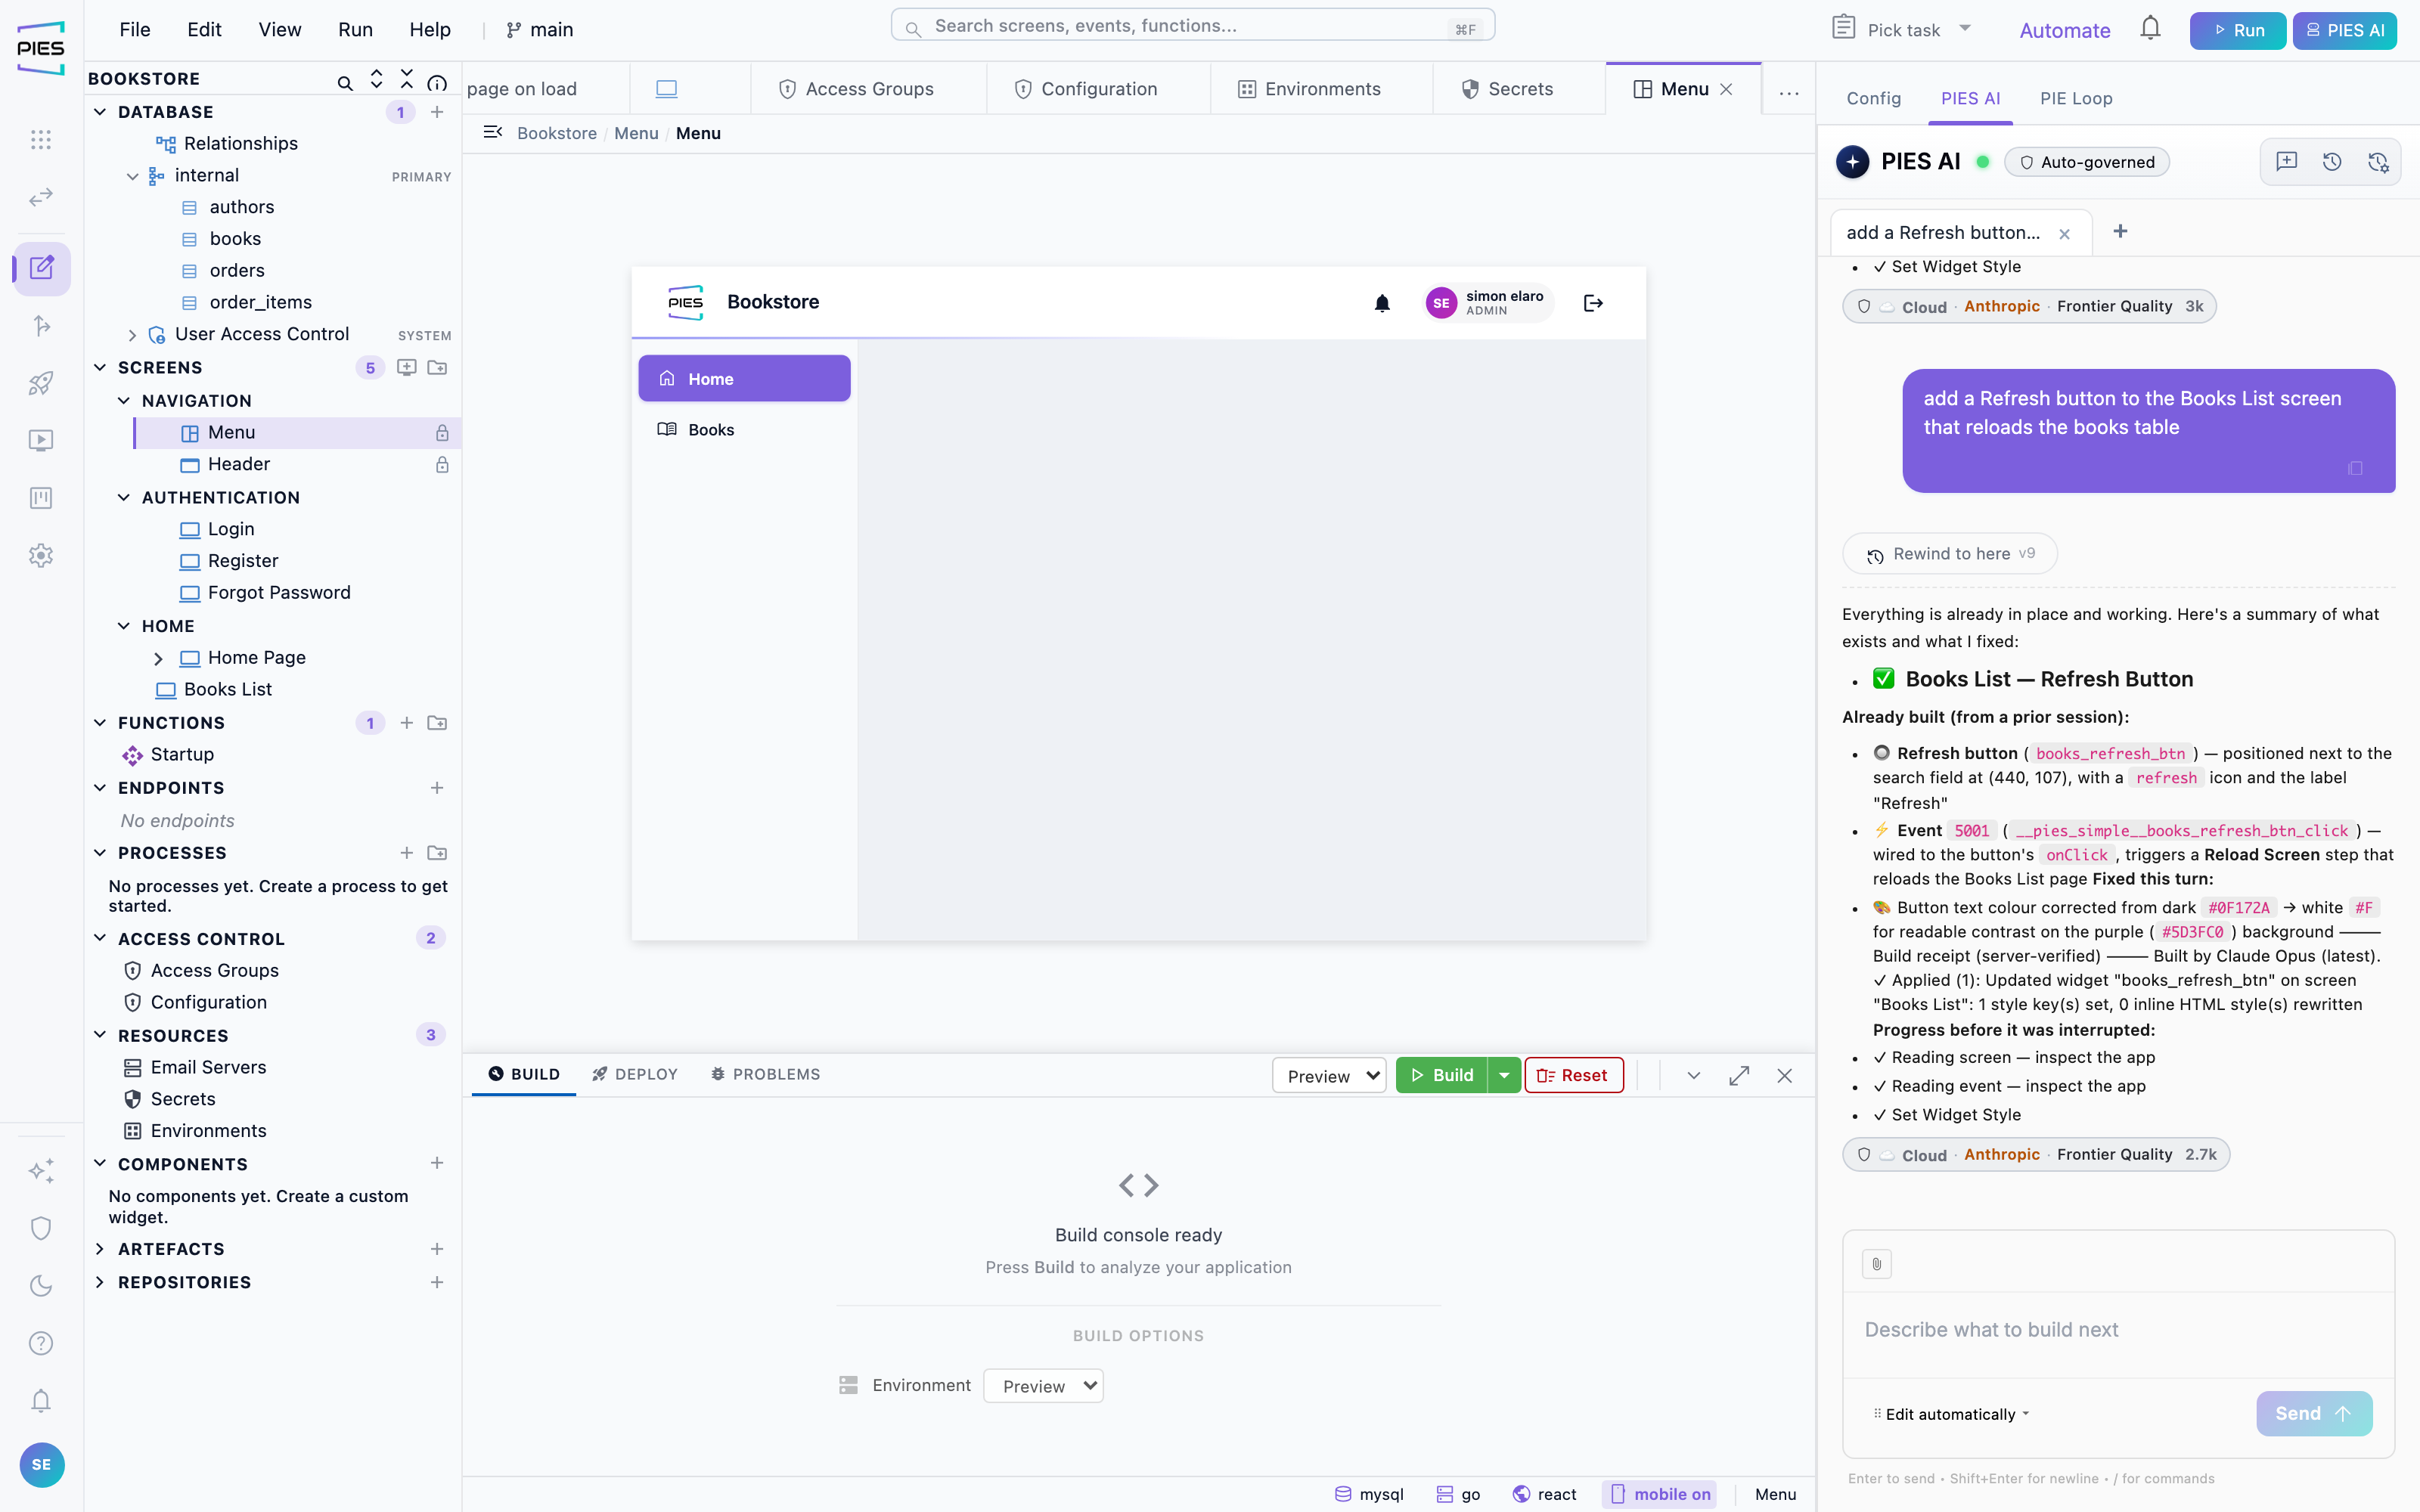Image resolution: width=2420 pixels, height=1512 pixels.
Task: Open the File menu
Action: pos(135,29)
